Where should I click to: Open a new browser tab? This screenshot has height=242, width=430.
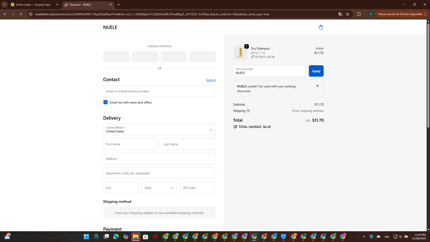click(x=119, y=5)
